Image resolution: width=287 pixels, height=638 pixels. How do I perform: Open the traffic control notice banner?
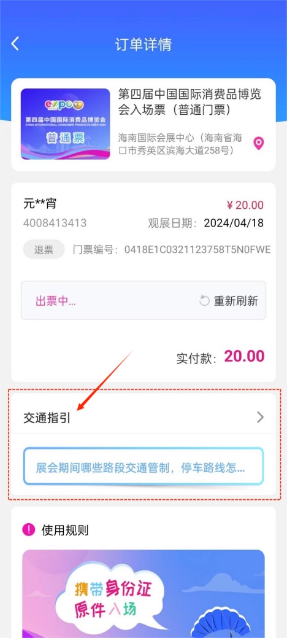click(x=143, y=466)
